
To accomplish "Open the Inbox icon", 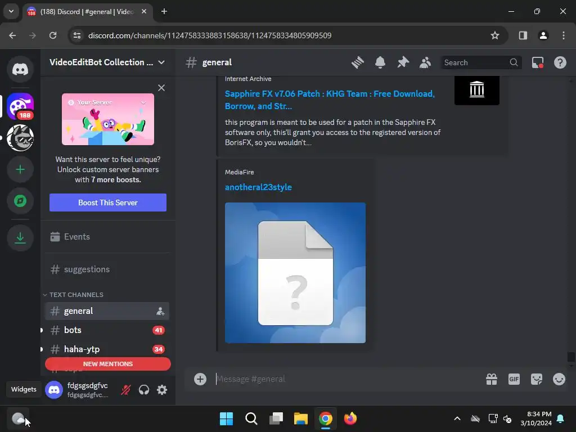I will (538, 62).
